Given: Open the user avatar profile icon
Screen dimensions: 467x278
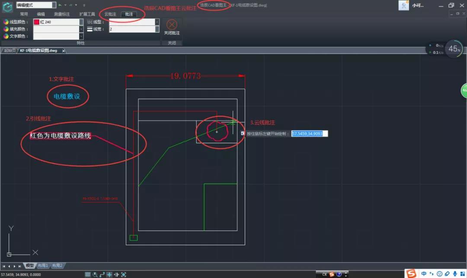Looking at the screenshot, I should point(403,5).
